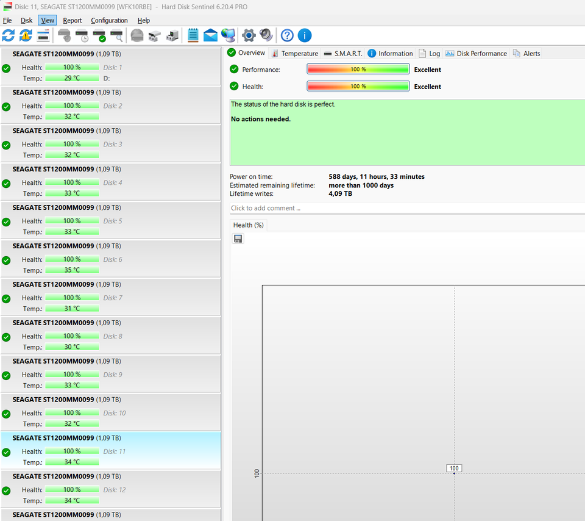Click Hard Disk Sentinel title bar app icon
This screenshot has width=585, height=521.
pos(7,7)
